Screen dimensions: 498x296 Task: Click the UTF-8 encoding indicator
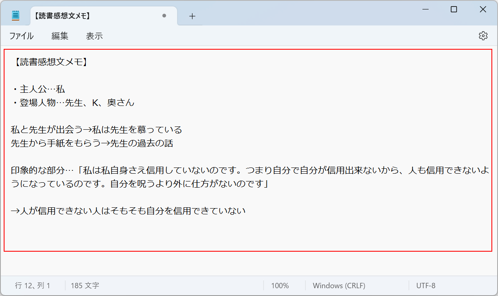(x=426, y=286)
